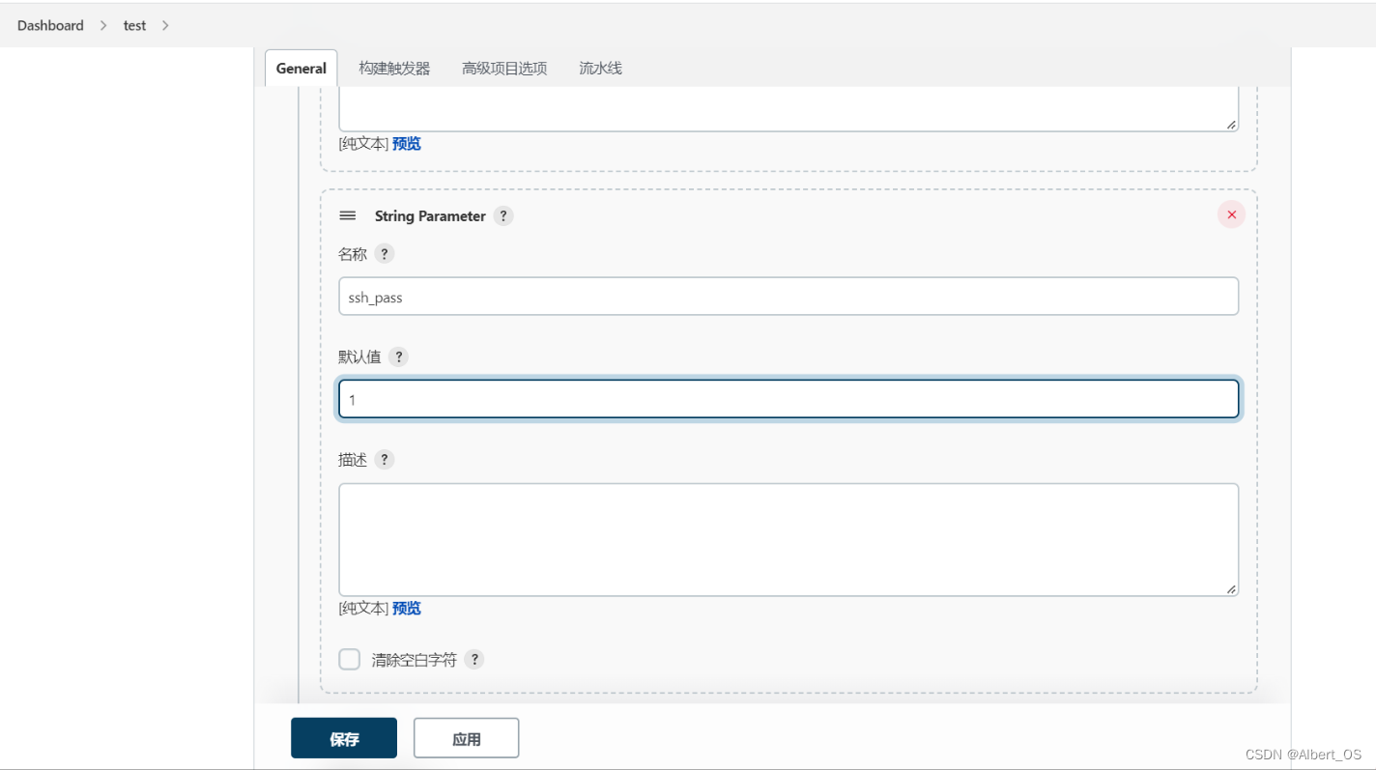Click the 保存 button
This screenshot has width=1376, height=770.
344,738
